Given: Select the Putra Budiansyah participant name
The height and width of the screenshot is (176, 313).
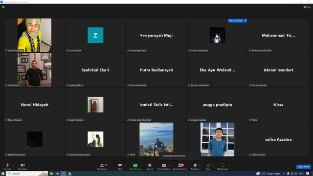Looking at the screenshot, I should click(156, 70).
